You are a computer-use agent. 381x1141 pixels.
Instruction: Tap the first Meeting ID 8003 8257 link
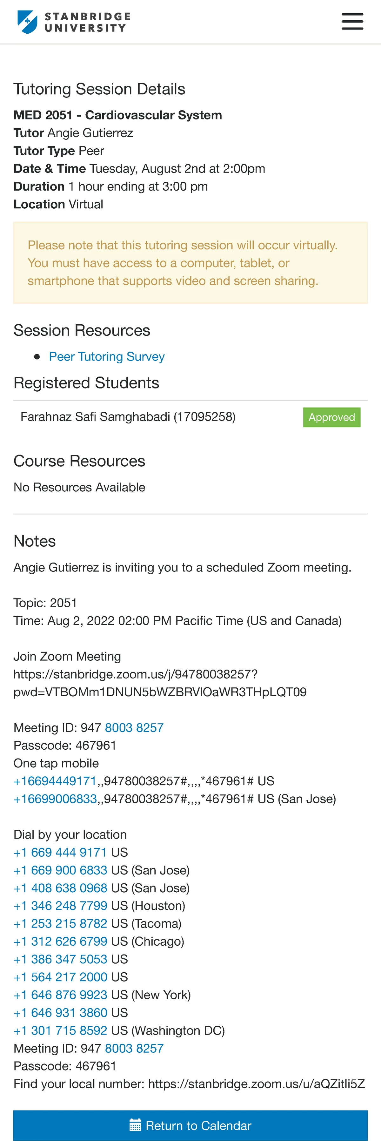[x=134, y=728]
